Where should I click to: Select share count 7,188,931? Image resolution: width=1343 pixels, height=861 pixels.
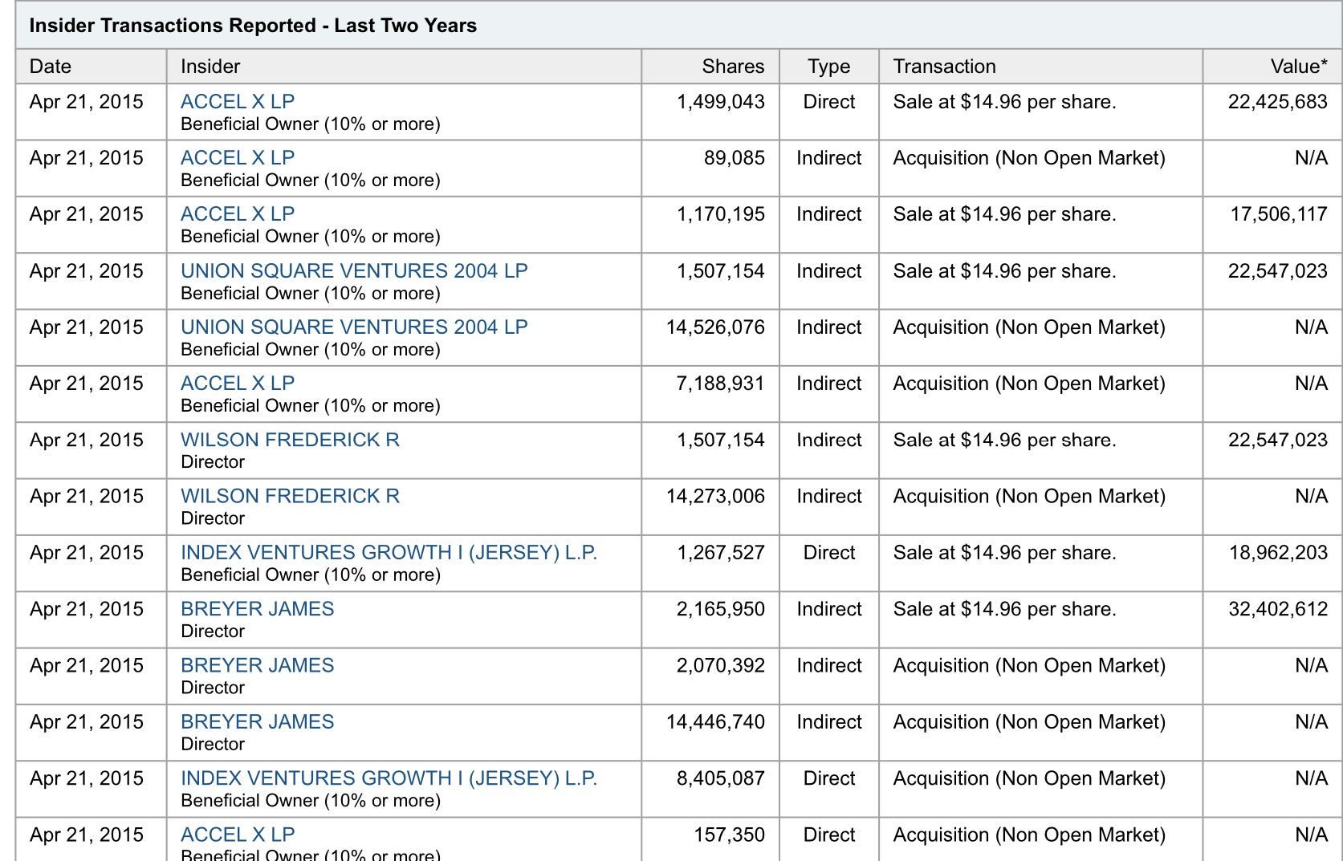pos(720,384)
